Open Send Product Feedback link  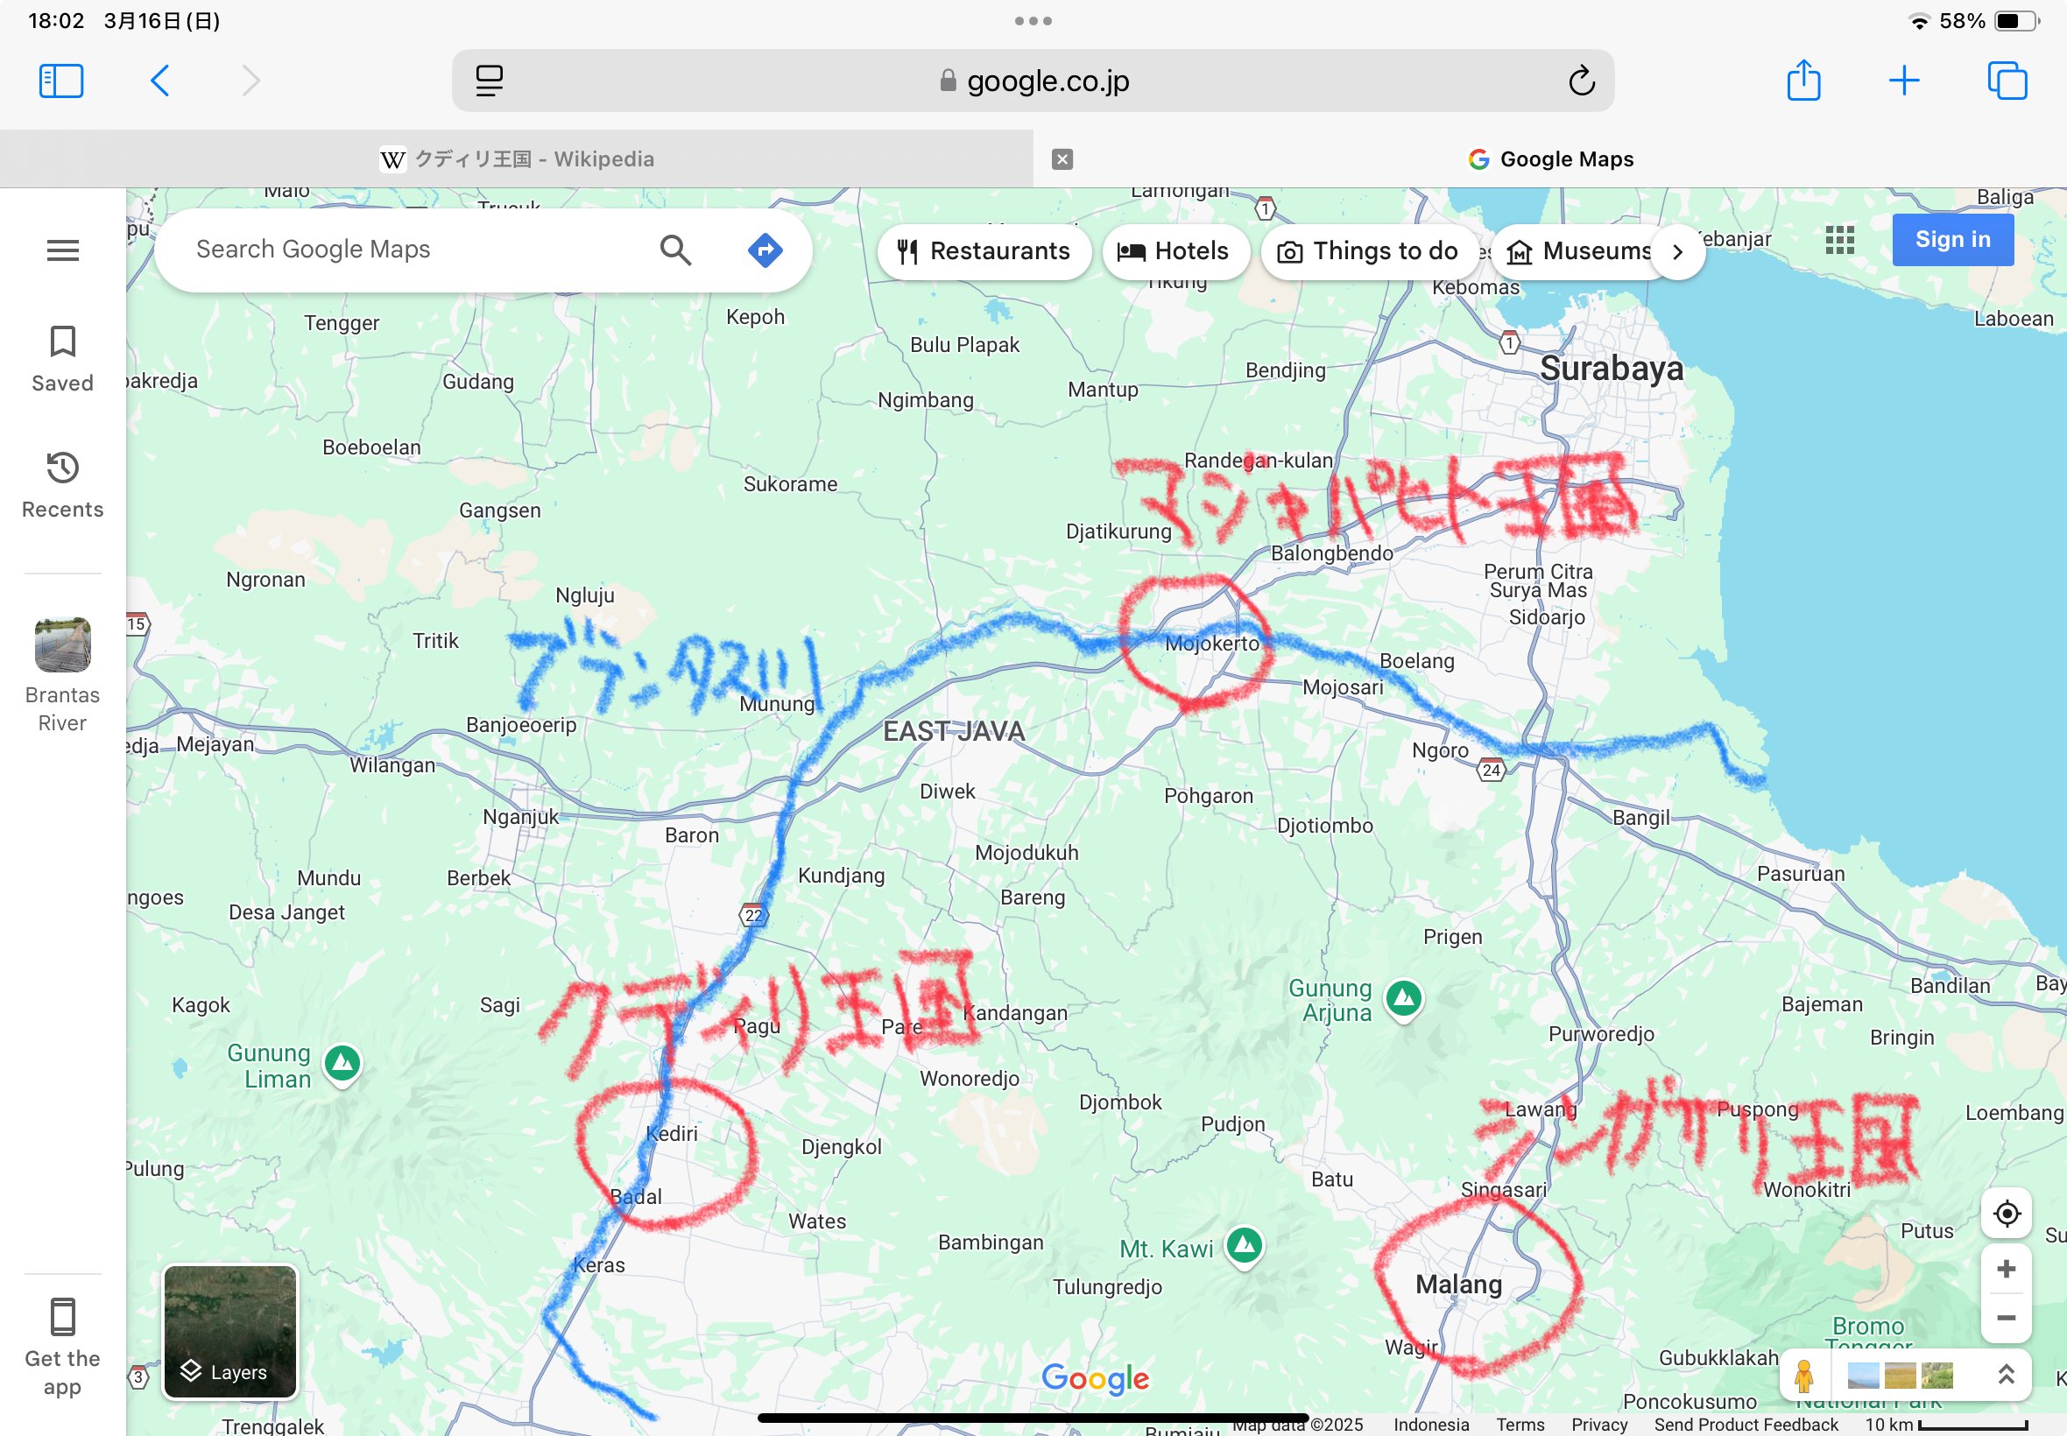[1746, 1424]
